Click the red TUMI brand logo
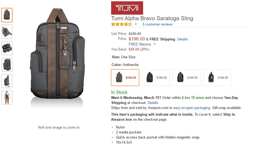 pos(127,8)
